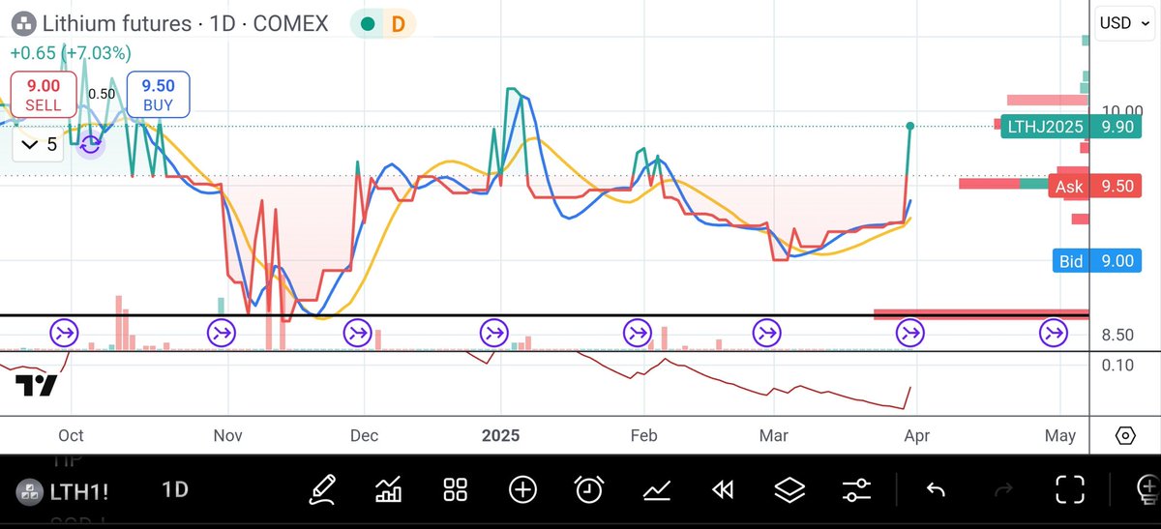
Task: Click the 2025 date axis label
Action: pos(500,435)
